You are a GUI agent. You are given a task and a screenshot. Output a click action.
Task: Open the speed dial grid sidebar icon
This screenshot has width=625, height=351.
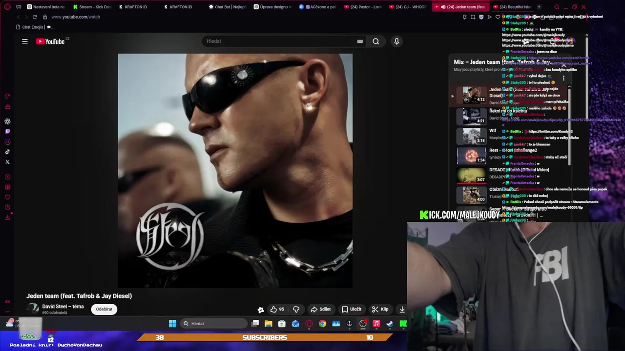pyautogui.click(x=7, y=187)
